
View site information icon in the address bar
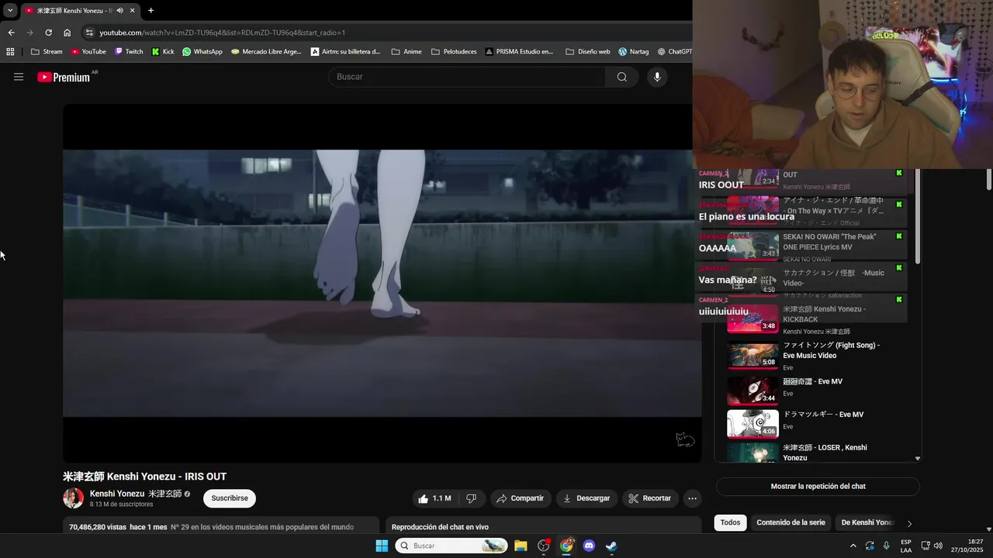(x=89, y=33)
